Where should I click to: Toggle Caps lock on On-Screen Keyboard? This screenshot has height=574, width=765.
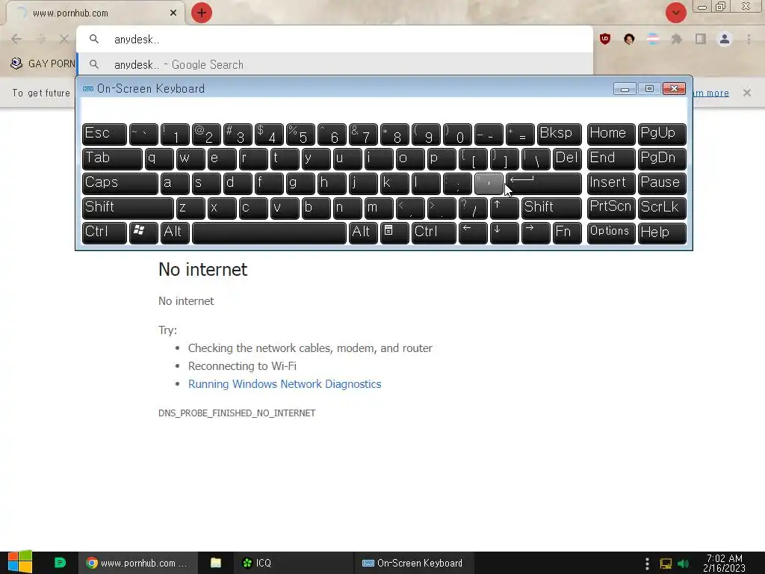coord(120,184)
